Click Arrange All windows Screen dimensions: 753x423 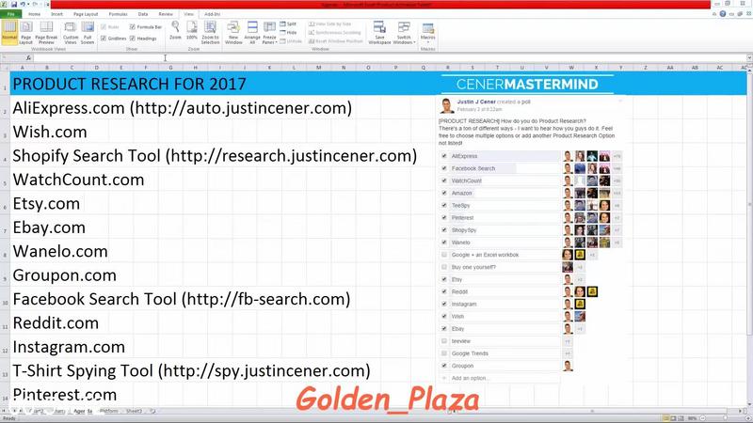(x=252, y=32)
